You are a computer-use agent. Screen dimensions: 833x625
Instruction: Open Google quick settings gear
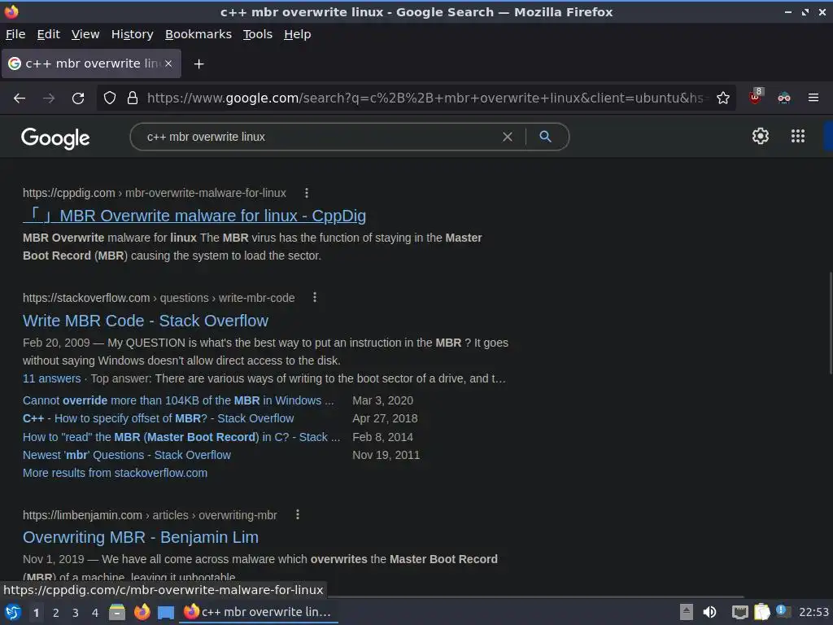(x=761, y=136)
